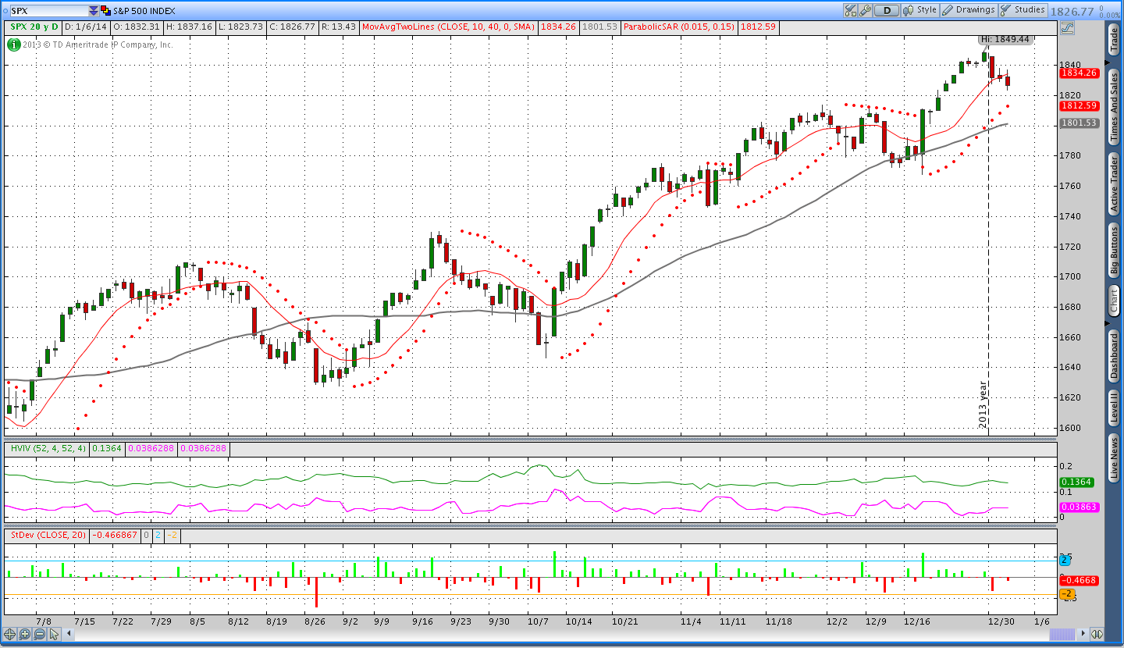Image resolution: width=1124 pixels, height=648 pixels.
Task: Open the Live News side tab
Action: (1114, 458)
